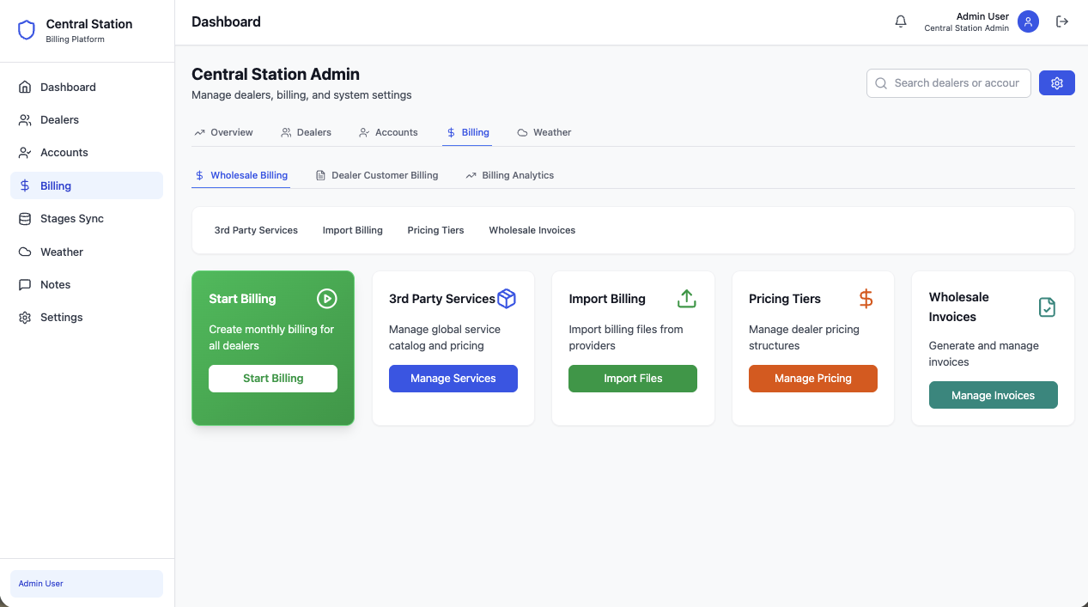Click the Manage Pricing button
This screenshot has width=1088, height=607.
(813, 379)
